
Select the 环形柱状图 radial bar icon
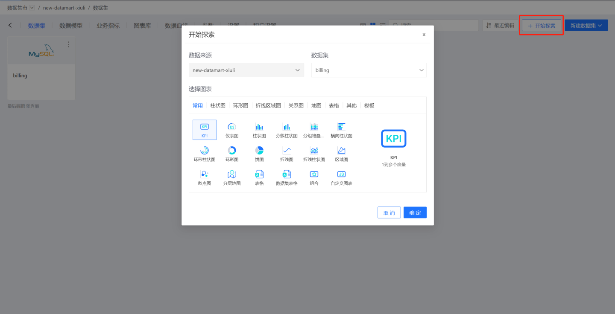click(x=205, y=151)
